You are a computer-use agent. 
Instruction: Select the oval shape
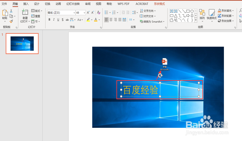192,11
